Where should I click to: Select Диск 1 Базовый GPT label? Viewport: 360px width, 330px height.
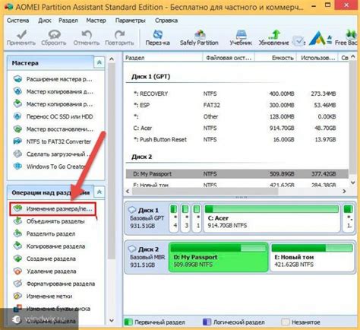pos(147,218)
